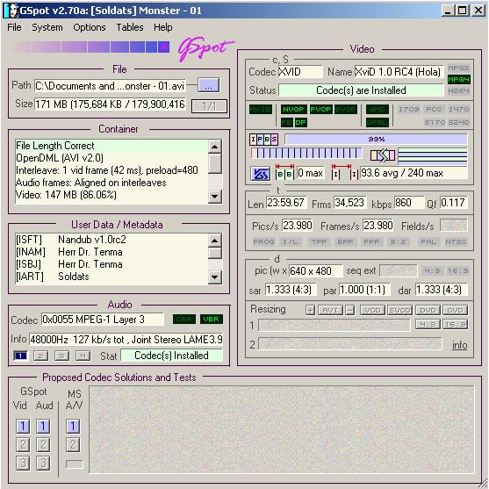
Task: Open the Help menu
Action: point(162,27)
